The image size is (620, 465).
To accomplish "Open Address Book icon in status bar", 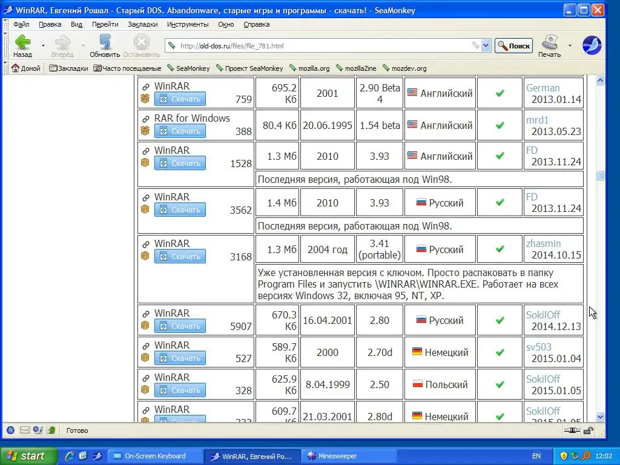I will (x=51, y=430).
